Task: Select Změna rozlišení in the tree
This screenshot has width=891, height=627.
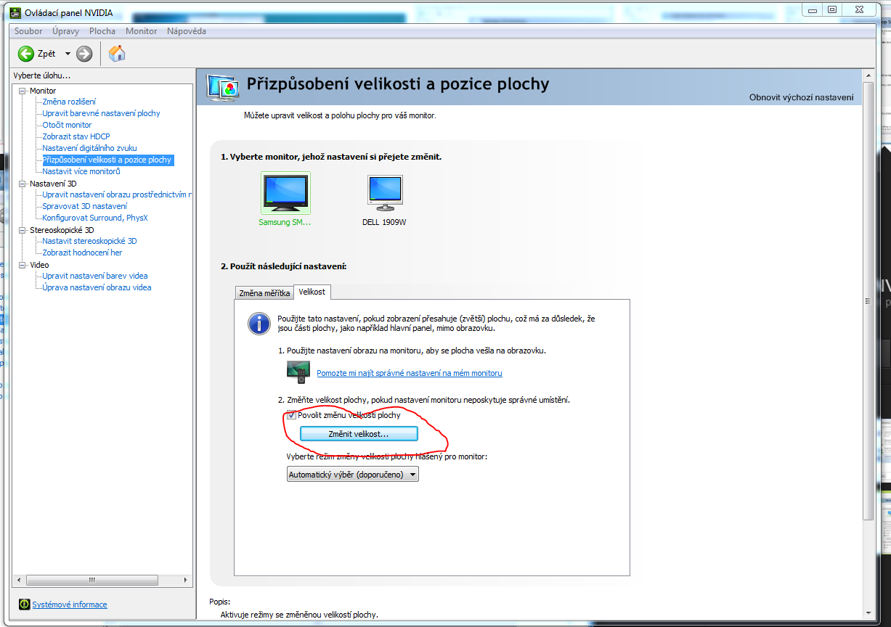Action: 69,102
